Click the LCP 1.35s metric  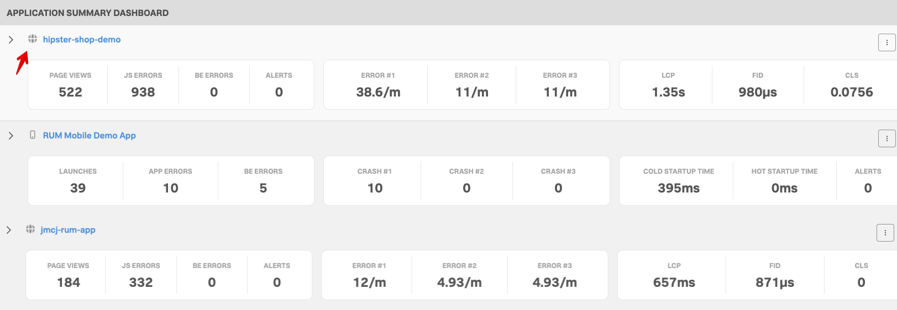[668, 85]
